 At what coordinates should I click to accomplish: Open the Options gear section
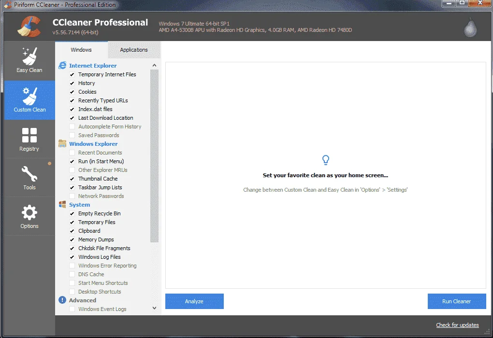(x=29, y=216)
